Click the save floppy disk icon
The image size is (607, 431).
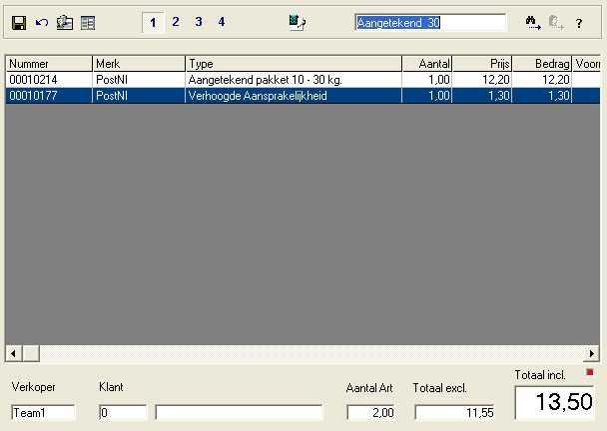point(18,22)
